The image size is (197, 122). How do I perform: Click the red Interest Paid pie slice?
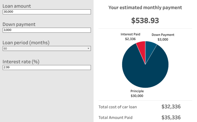[142, 48]
